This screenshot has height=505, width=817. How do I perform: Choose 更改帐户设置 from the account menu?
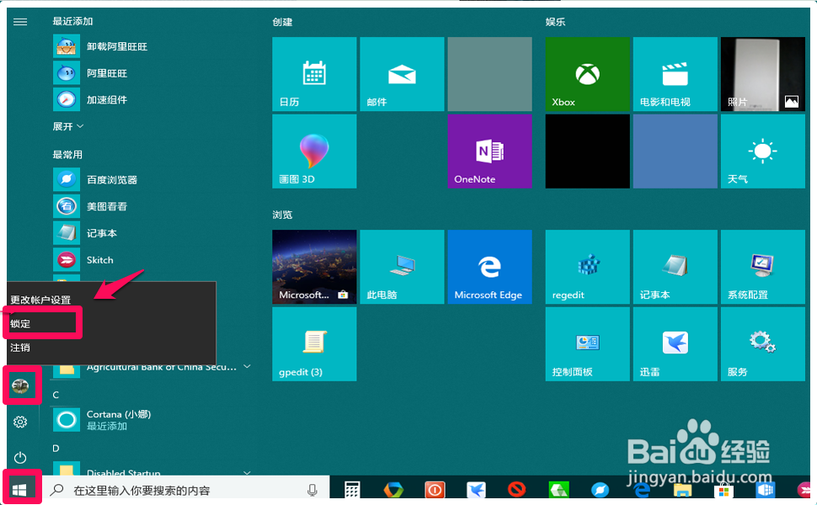coord(40,300)
